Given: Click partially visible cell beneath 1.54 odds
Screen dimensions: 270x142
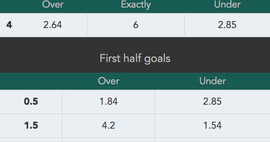Looking at the screenshot, I should pyautogui.click(x=212, y=140).
